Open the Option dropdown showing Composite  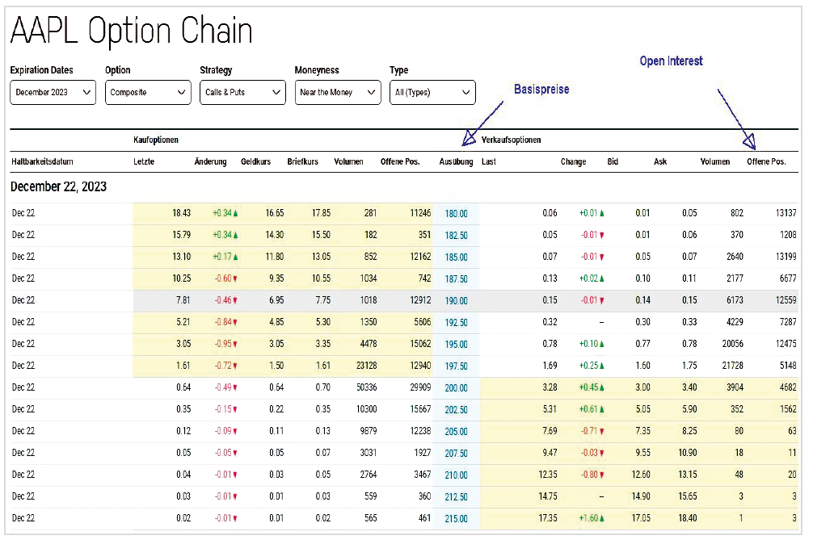(148, 92)
